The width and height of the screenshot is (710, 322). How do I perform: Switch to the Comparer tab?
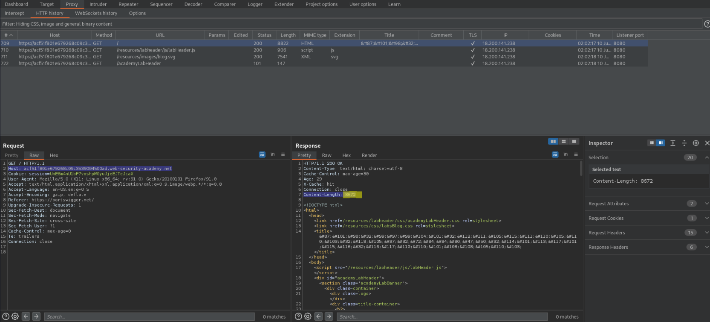click(225, 4)
